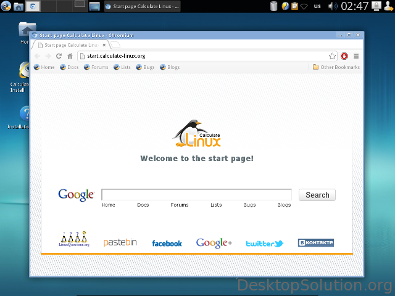This screenshot has height=296, width=395.
Task: Open the volume speaker tray icon
Action: (x=333, y=6)
